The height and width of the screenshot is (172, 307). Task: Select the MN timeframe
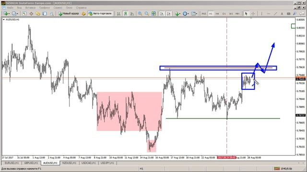tap(237, 14)
